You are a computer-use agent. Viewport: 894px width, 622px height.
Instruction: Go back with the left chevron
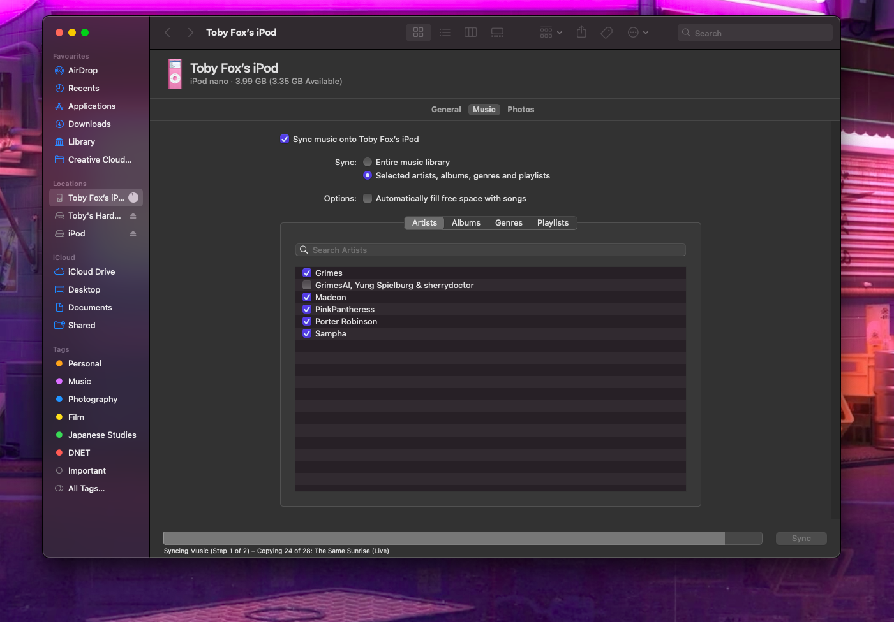click(x=168, y=33)
